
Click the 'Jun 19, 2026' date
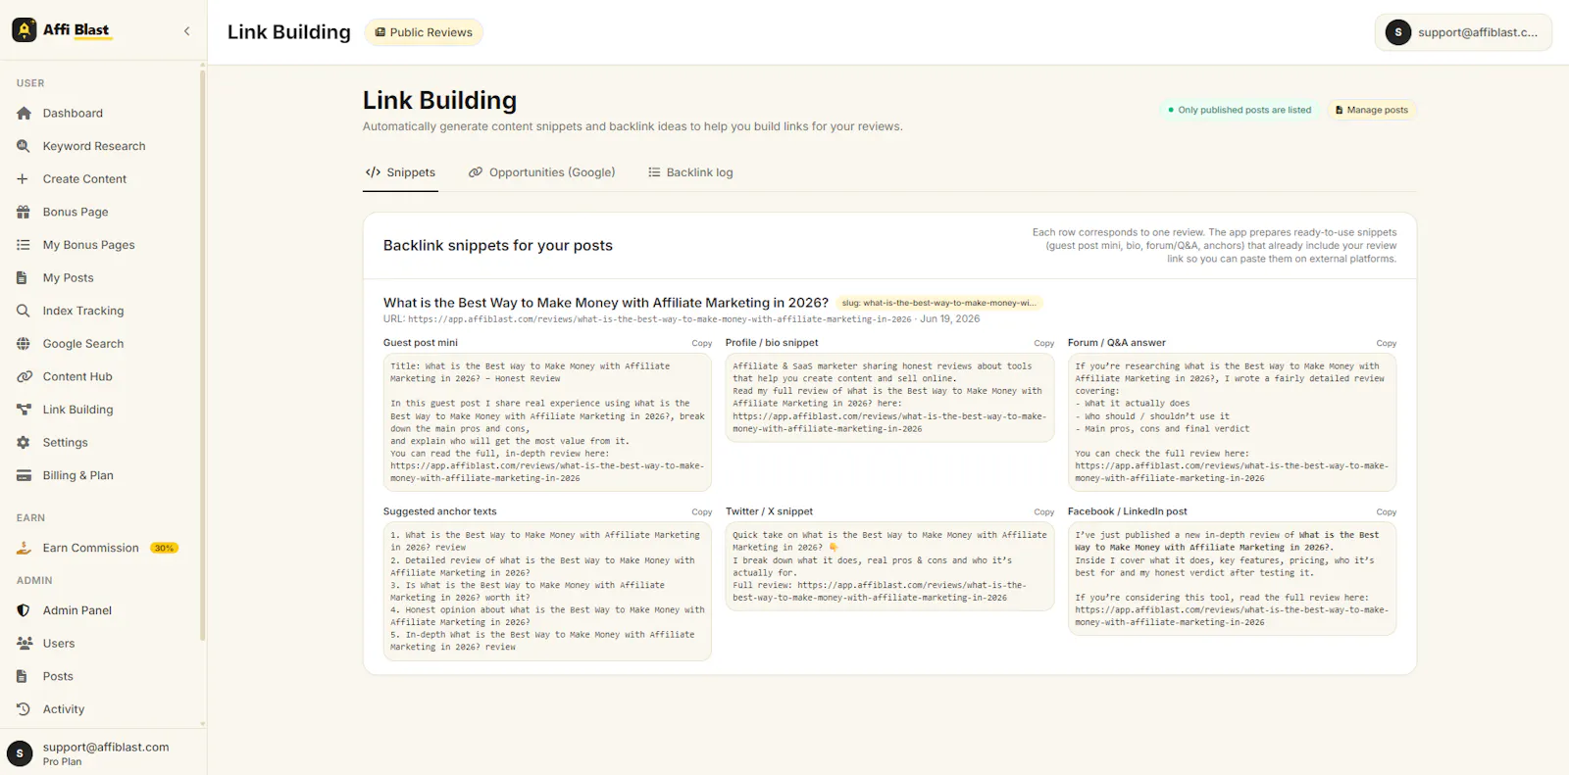pyautogui.click(x=949, y=319)
